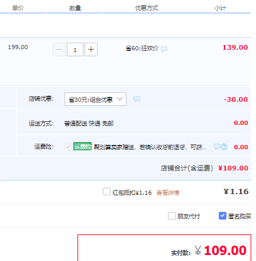
Task: Click the 普通配送 快递 免邮 shipping text
Action: click(89, 124)
